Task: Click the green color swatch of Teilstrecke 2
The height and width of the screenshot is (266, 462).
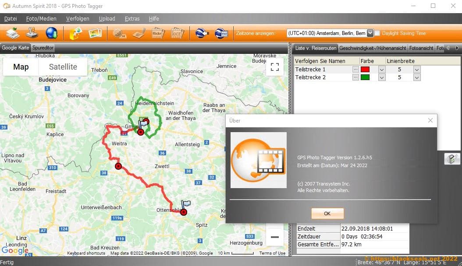Action: pyautogui.click(x=365, y=77)
